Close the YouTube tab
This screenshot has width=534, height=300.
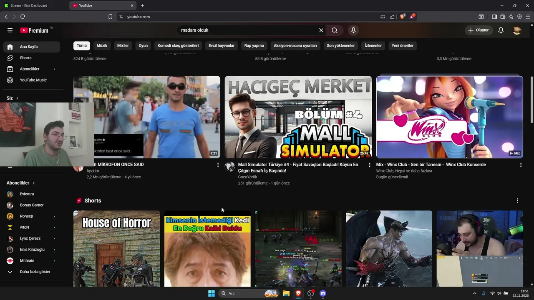pyautogui.click(x=132, y=5)
